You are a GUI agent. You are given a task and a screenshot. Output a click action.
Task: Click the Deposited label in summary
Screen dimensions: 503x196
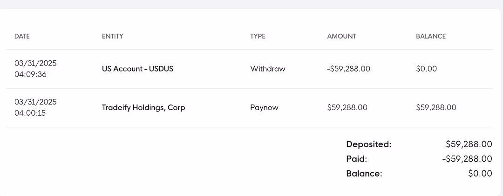point(369,144)
